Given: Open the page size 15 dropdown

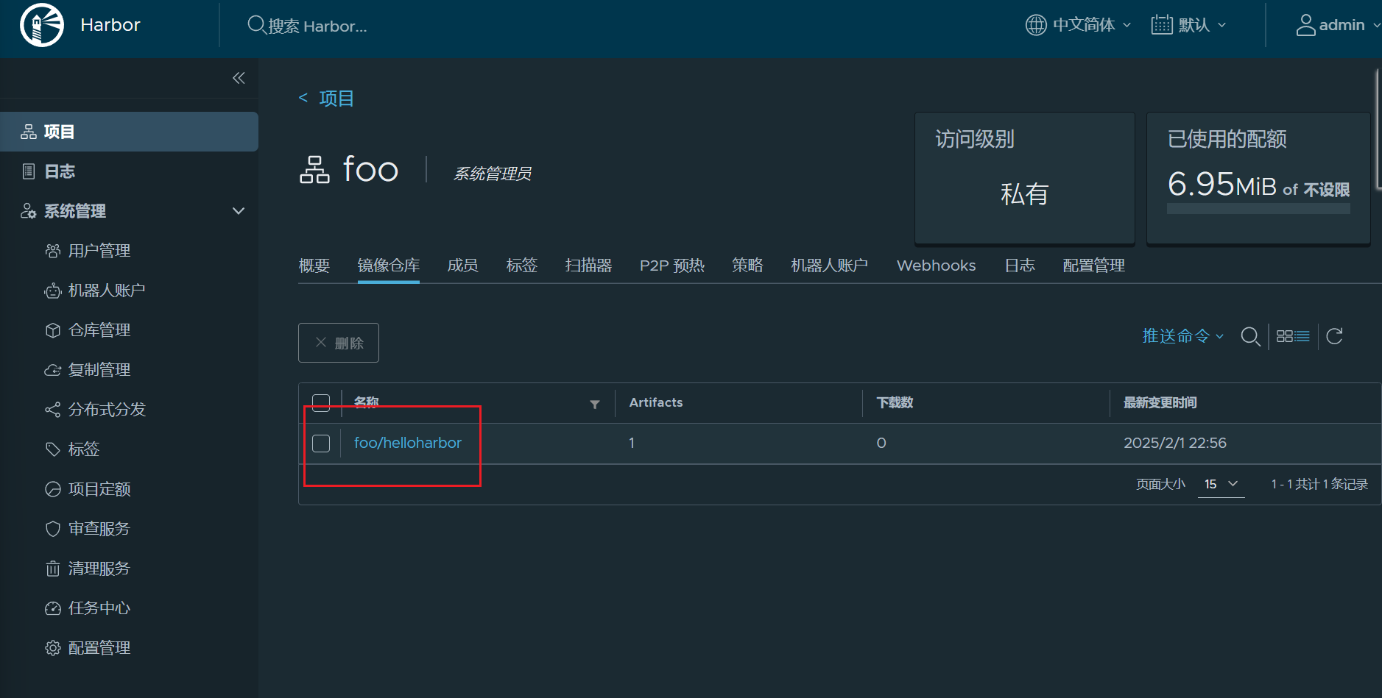Looking at the screenshot, I should pyautogui.click(x=1221, y=484).
